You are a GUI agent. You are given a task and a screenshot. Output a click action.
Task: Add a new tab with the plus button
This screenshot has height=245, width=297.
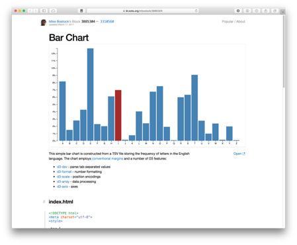point(282,12)
